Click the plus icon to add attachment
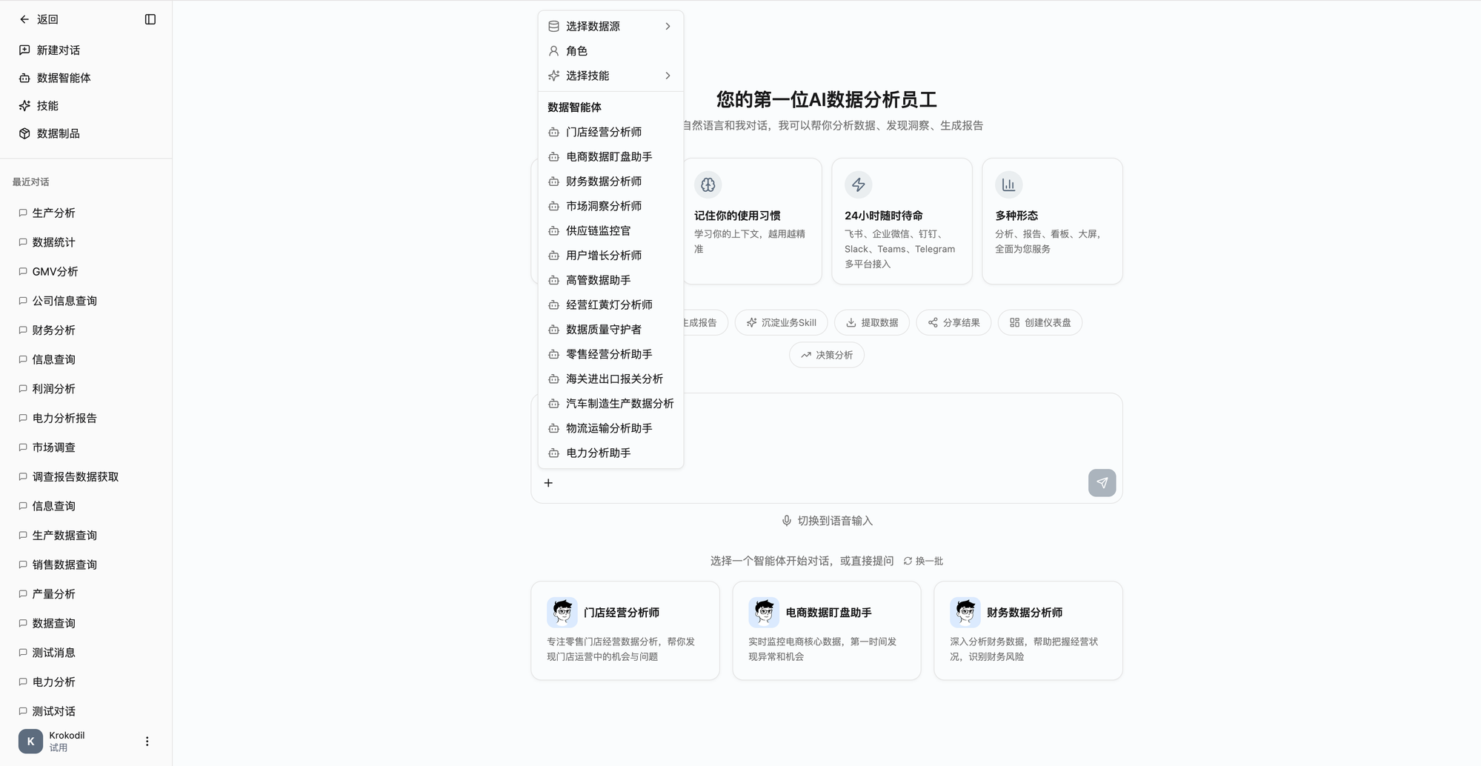The height and width of the screenshot is (766, 1481). coord(548,482)
